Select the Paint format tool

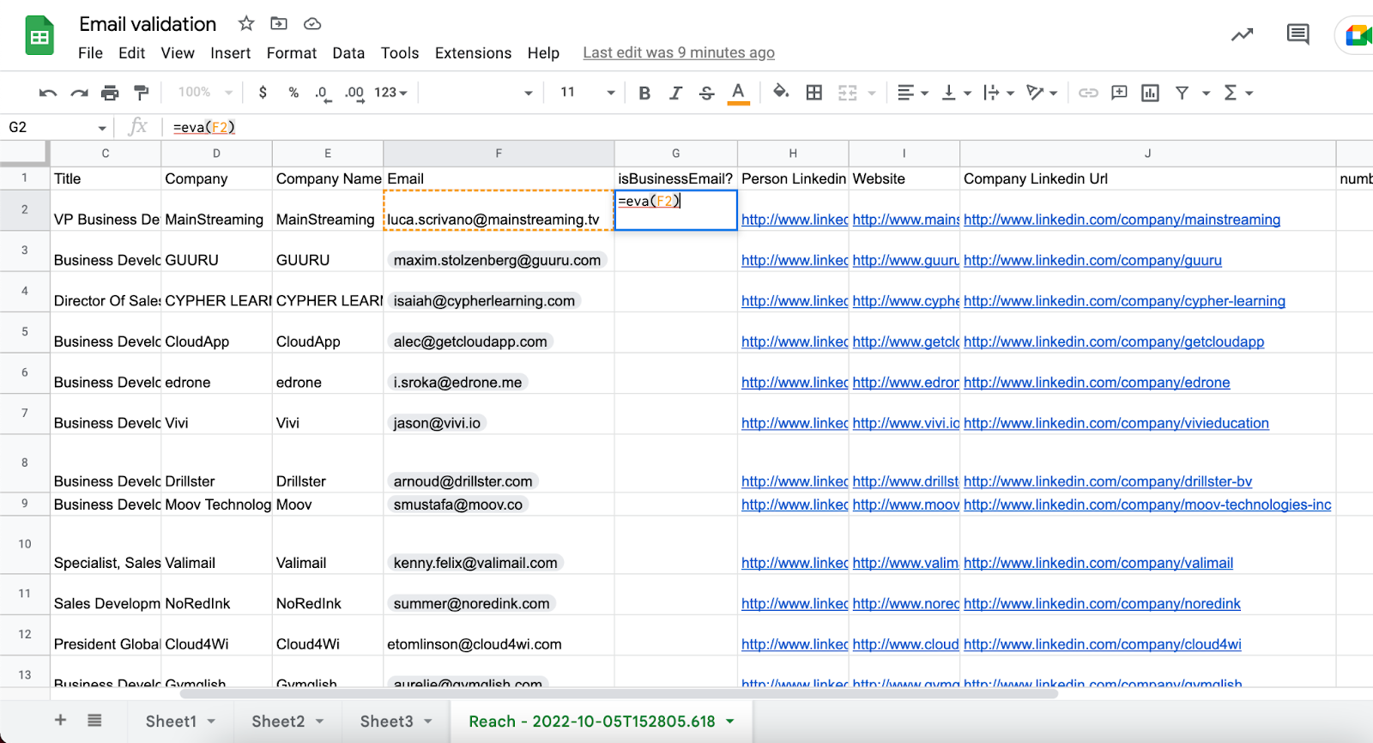[142, 93]
